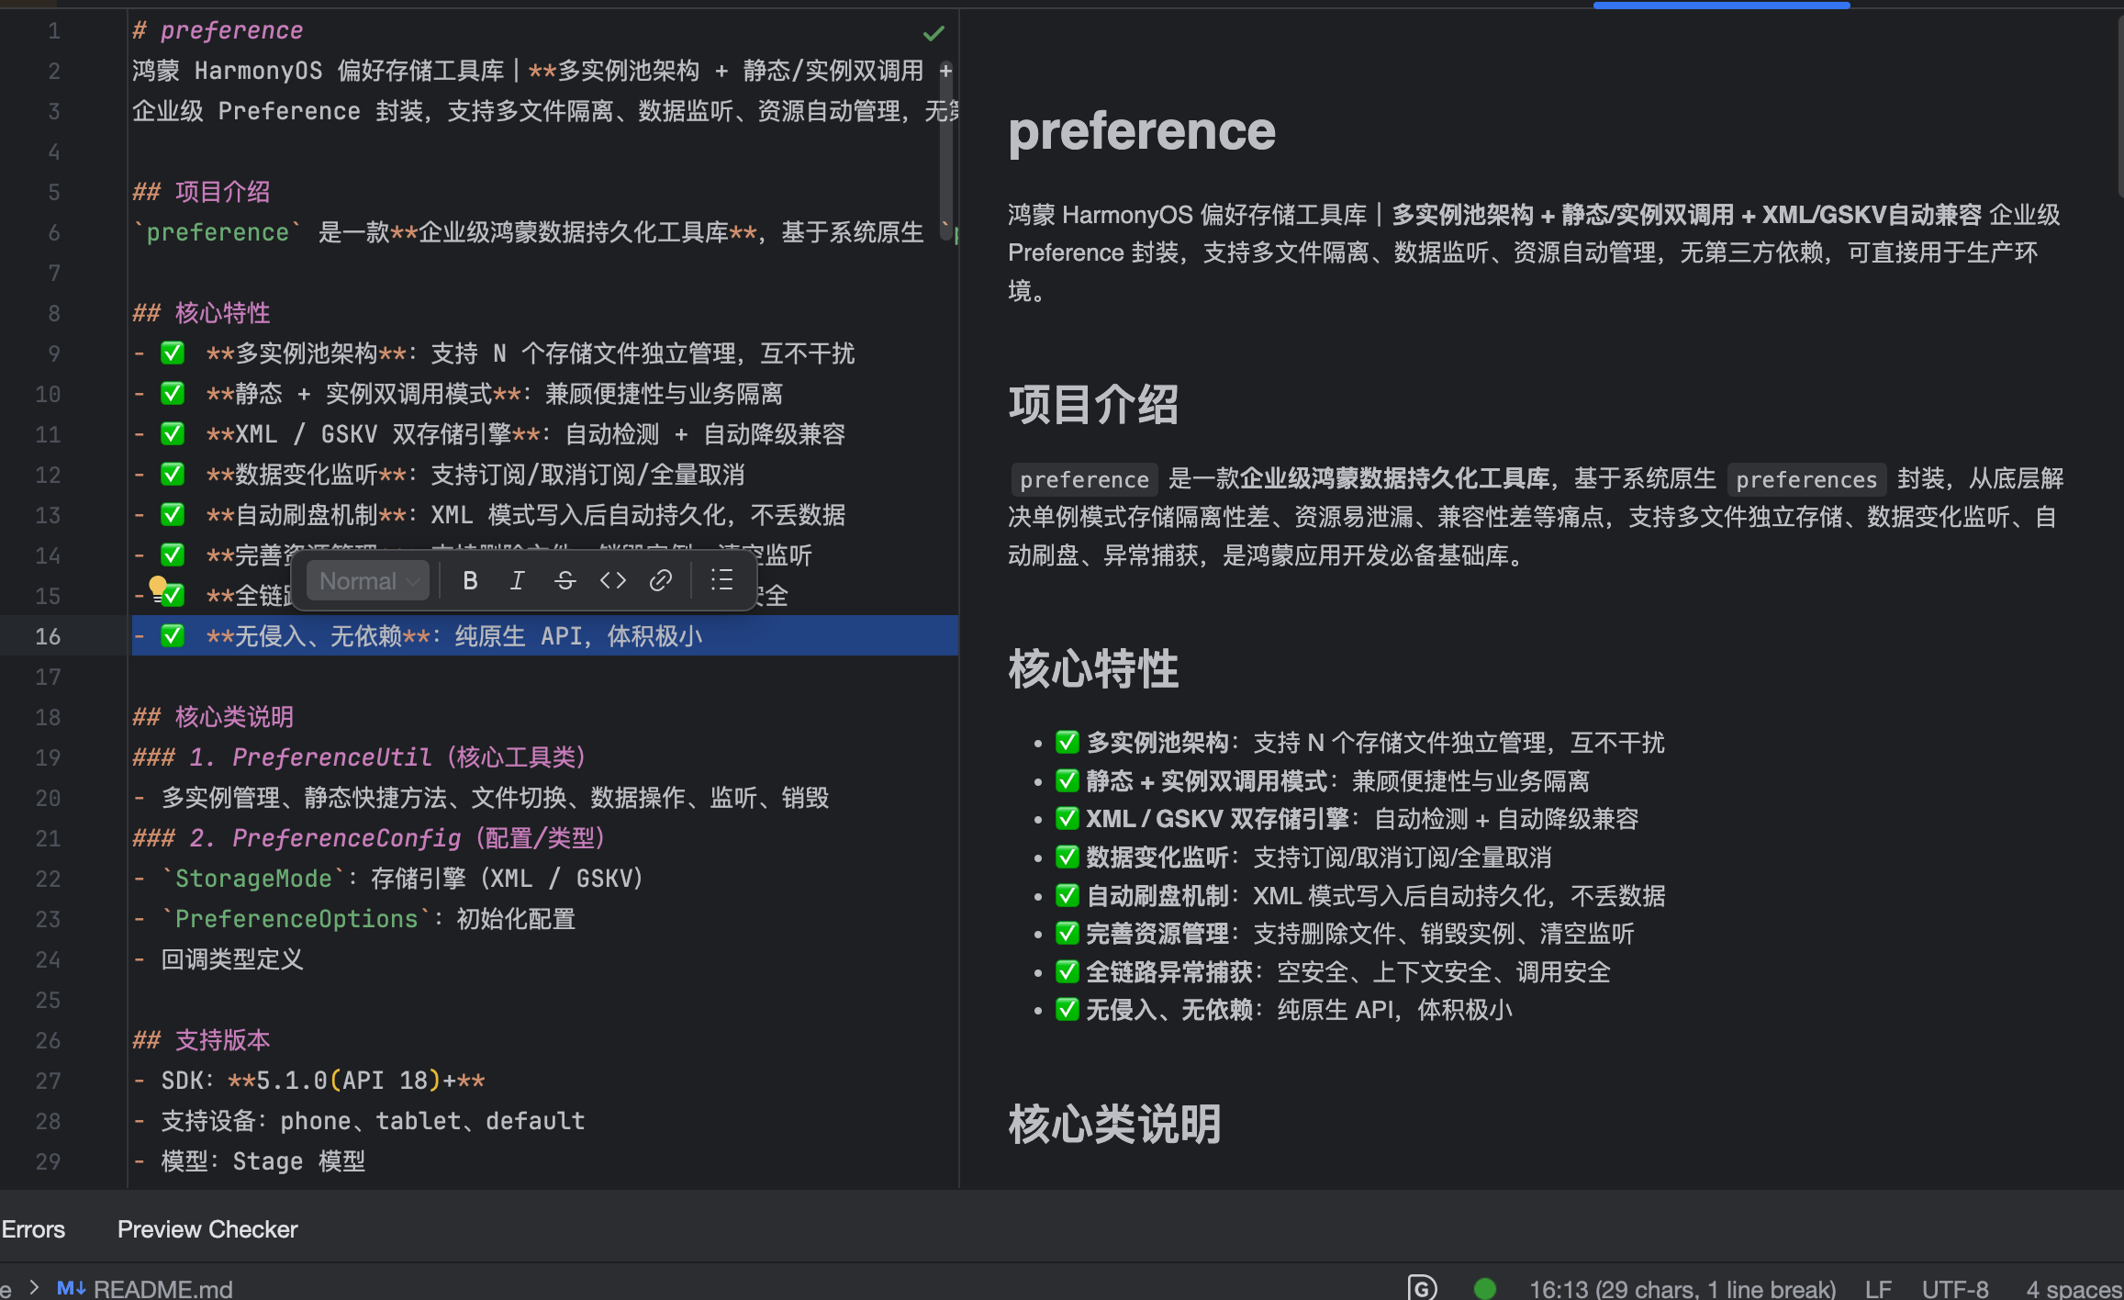Insert a hyperlink using the link icon
This screenshot has height=1300, width=2124.
pyautogui.click(x=660, y=580)
